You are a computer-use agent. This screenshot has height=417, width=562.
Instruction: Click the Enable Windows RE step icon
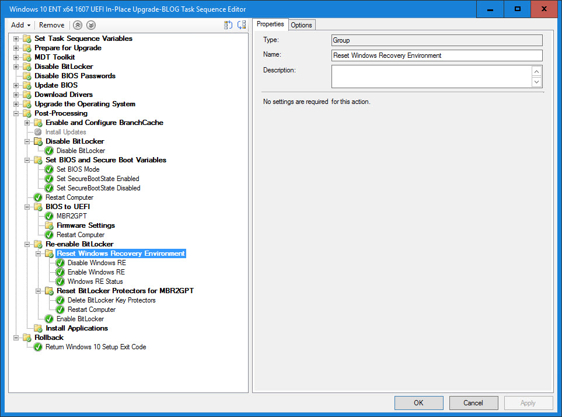pos(60,272)
